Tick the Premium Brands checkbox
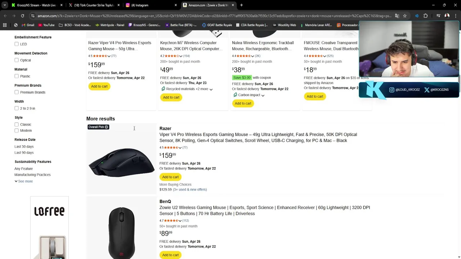The height and width of the screenshot is (259, 461). (17, 92)
